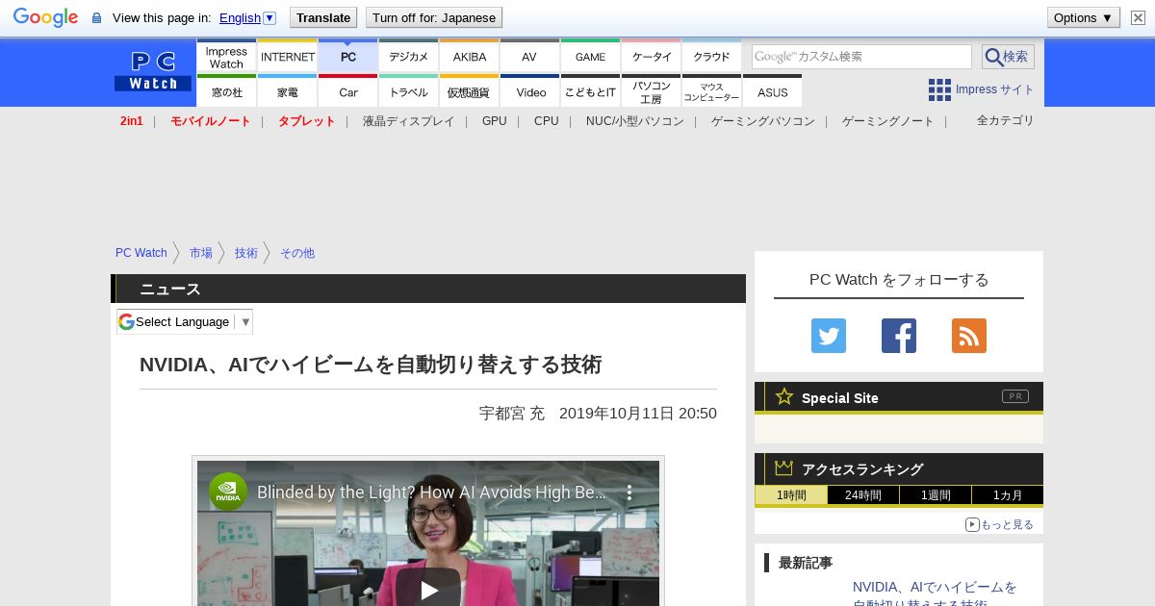1155x606 pixels.
Task: Open the ケータイ tab
Action: [652, 57]
